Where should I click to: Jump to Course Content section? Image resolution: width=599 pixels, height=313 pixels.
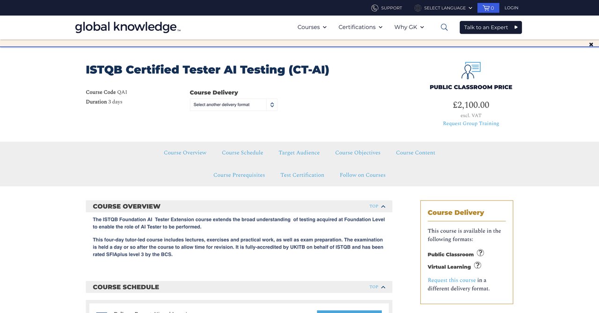tap(416, 153)
